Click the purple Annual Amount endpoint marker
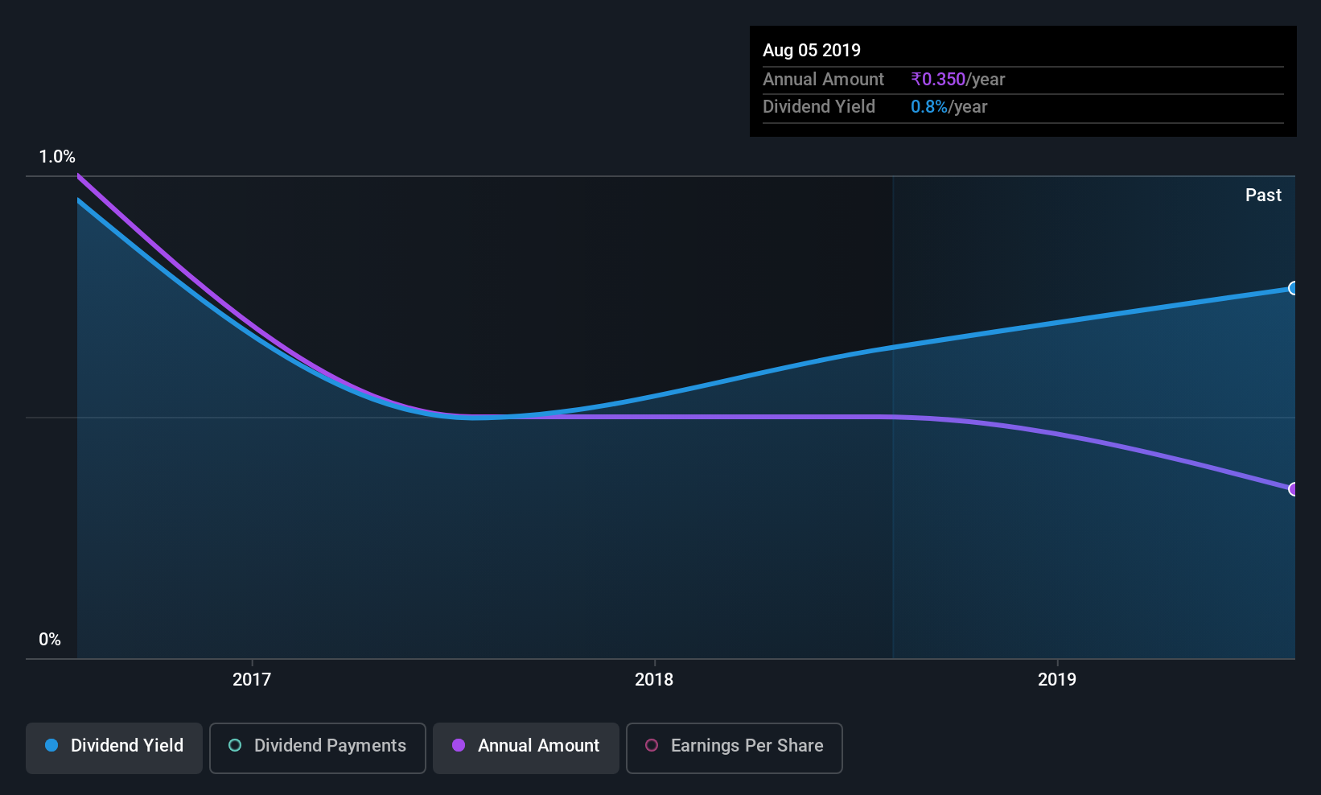1321x795 pixels. point(1293,489)
